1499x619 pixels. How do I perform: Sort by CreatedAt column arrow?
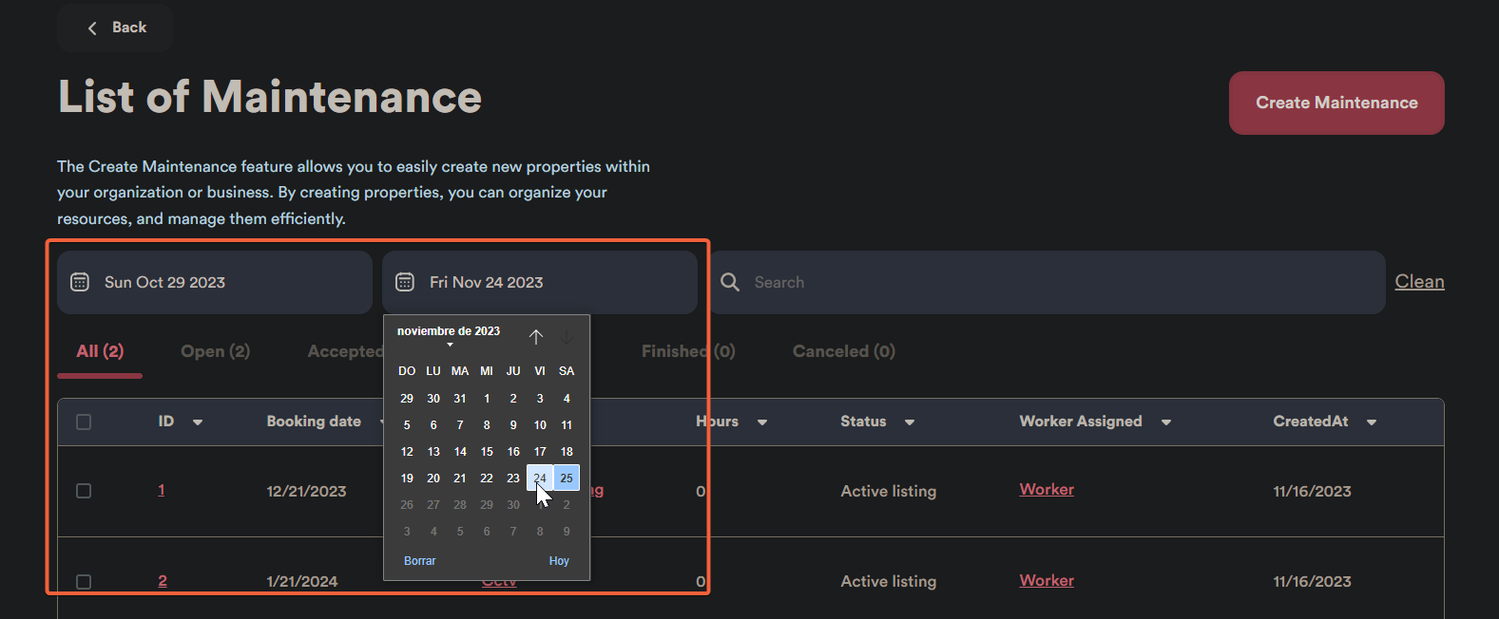pyautogui.click(x=1372, y=422)
